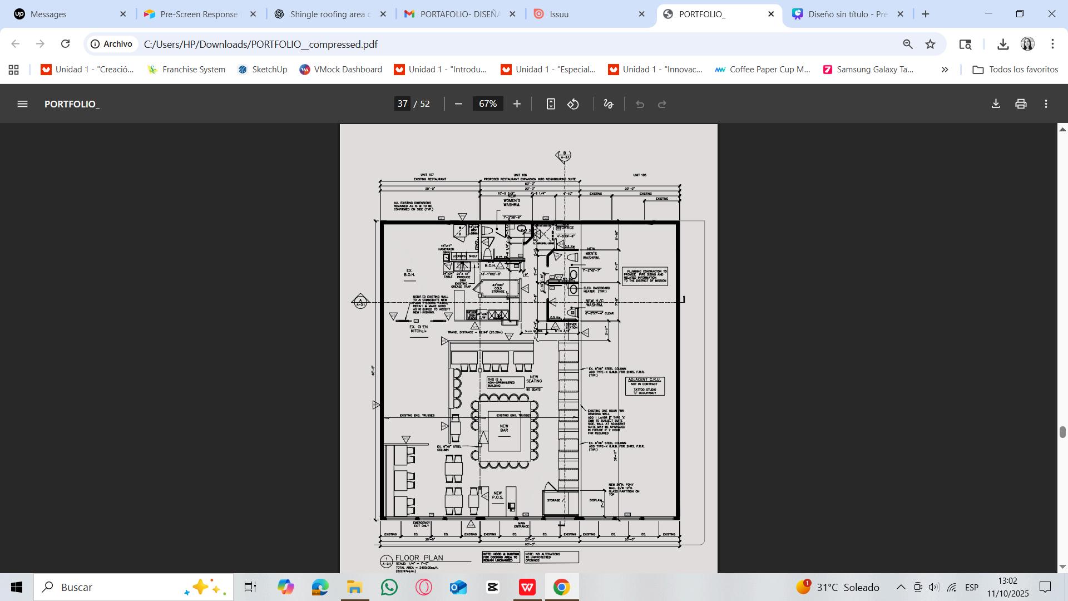This screenshot has width=1068, height=601.
Task: Rotate the PDF counterclockwise
Action: (x=573, y=104)
